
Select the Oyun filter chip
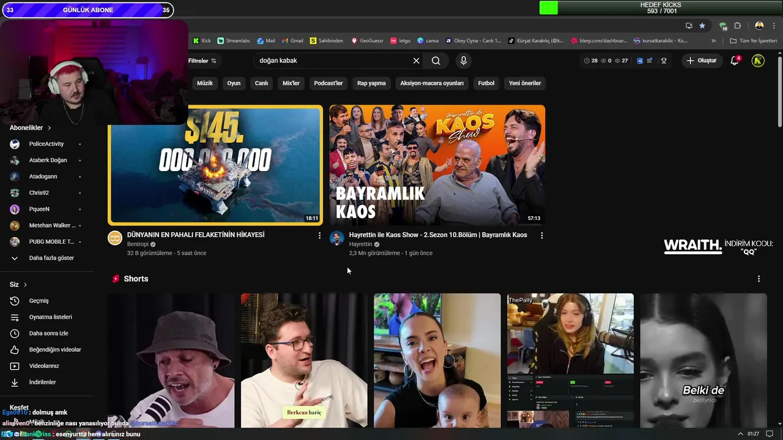(x=234, y=83)
